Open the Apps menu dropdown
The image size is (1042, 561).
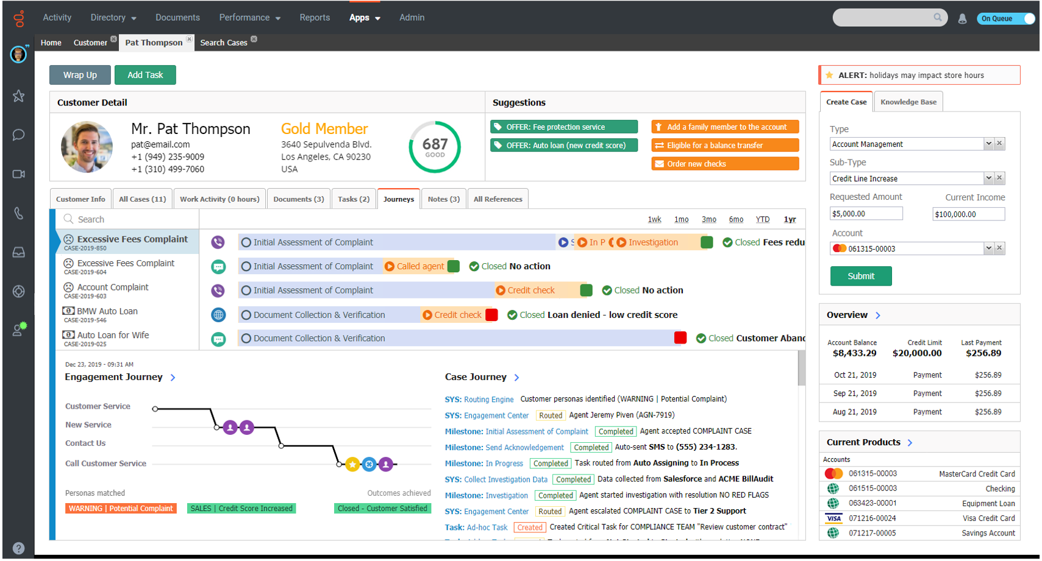tap(365, 18)
